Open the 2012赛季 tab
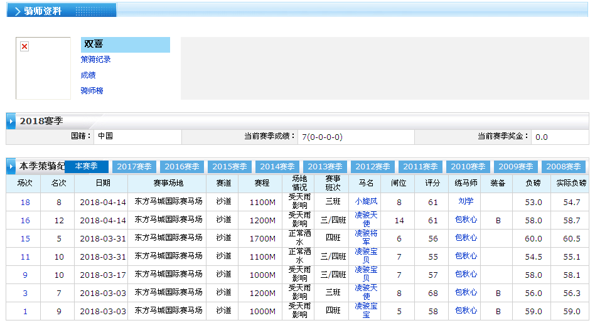Image resolution: width=595 pixels, height=328 pixels. pyautogui.click(x=373, y=167)
